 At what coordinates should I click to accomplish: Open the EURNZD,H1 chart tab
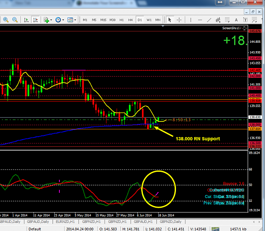(65, 222)
